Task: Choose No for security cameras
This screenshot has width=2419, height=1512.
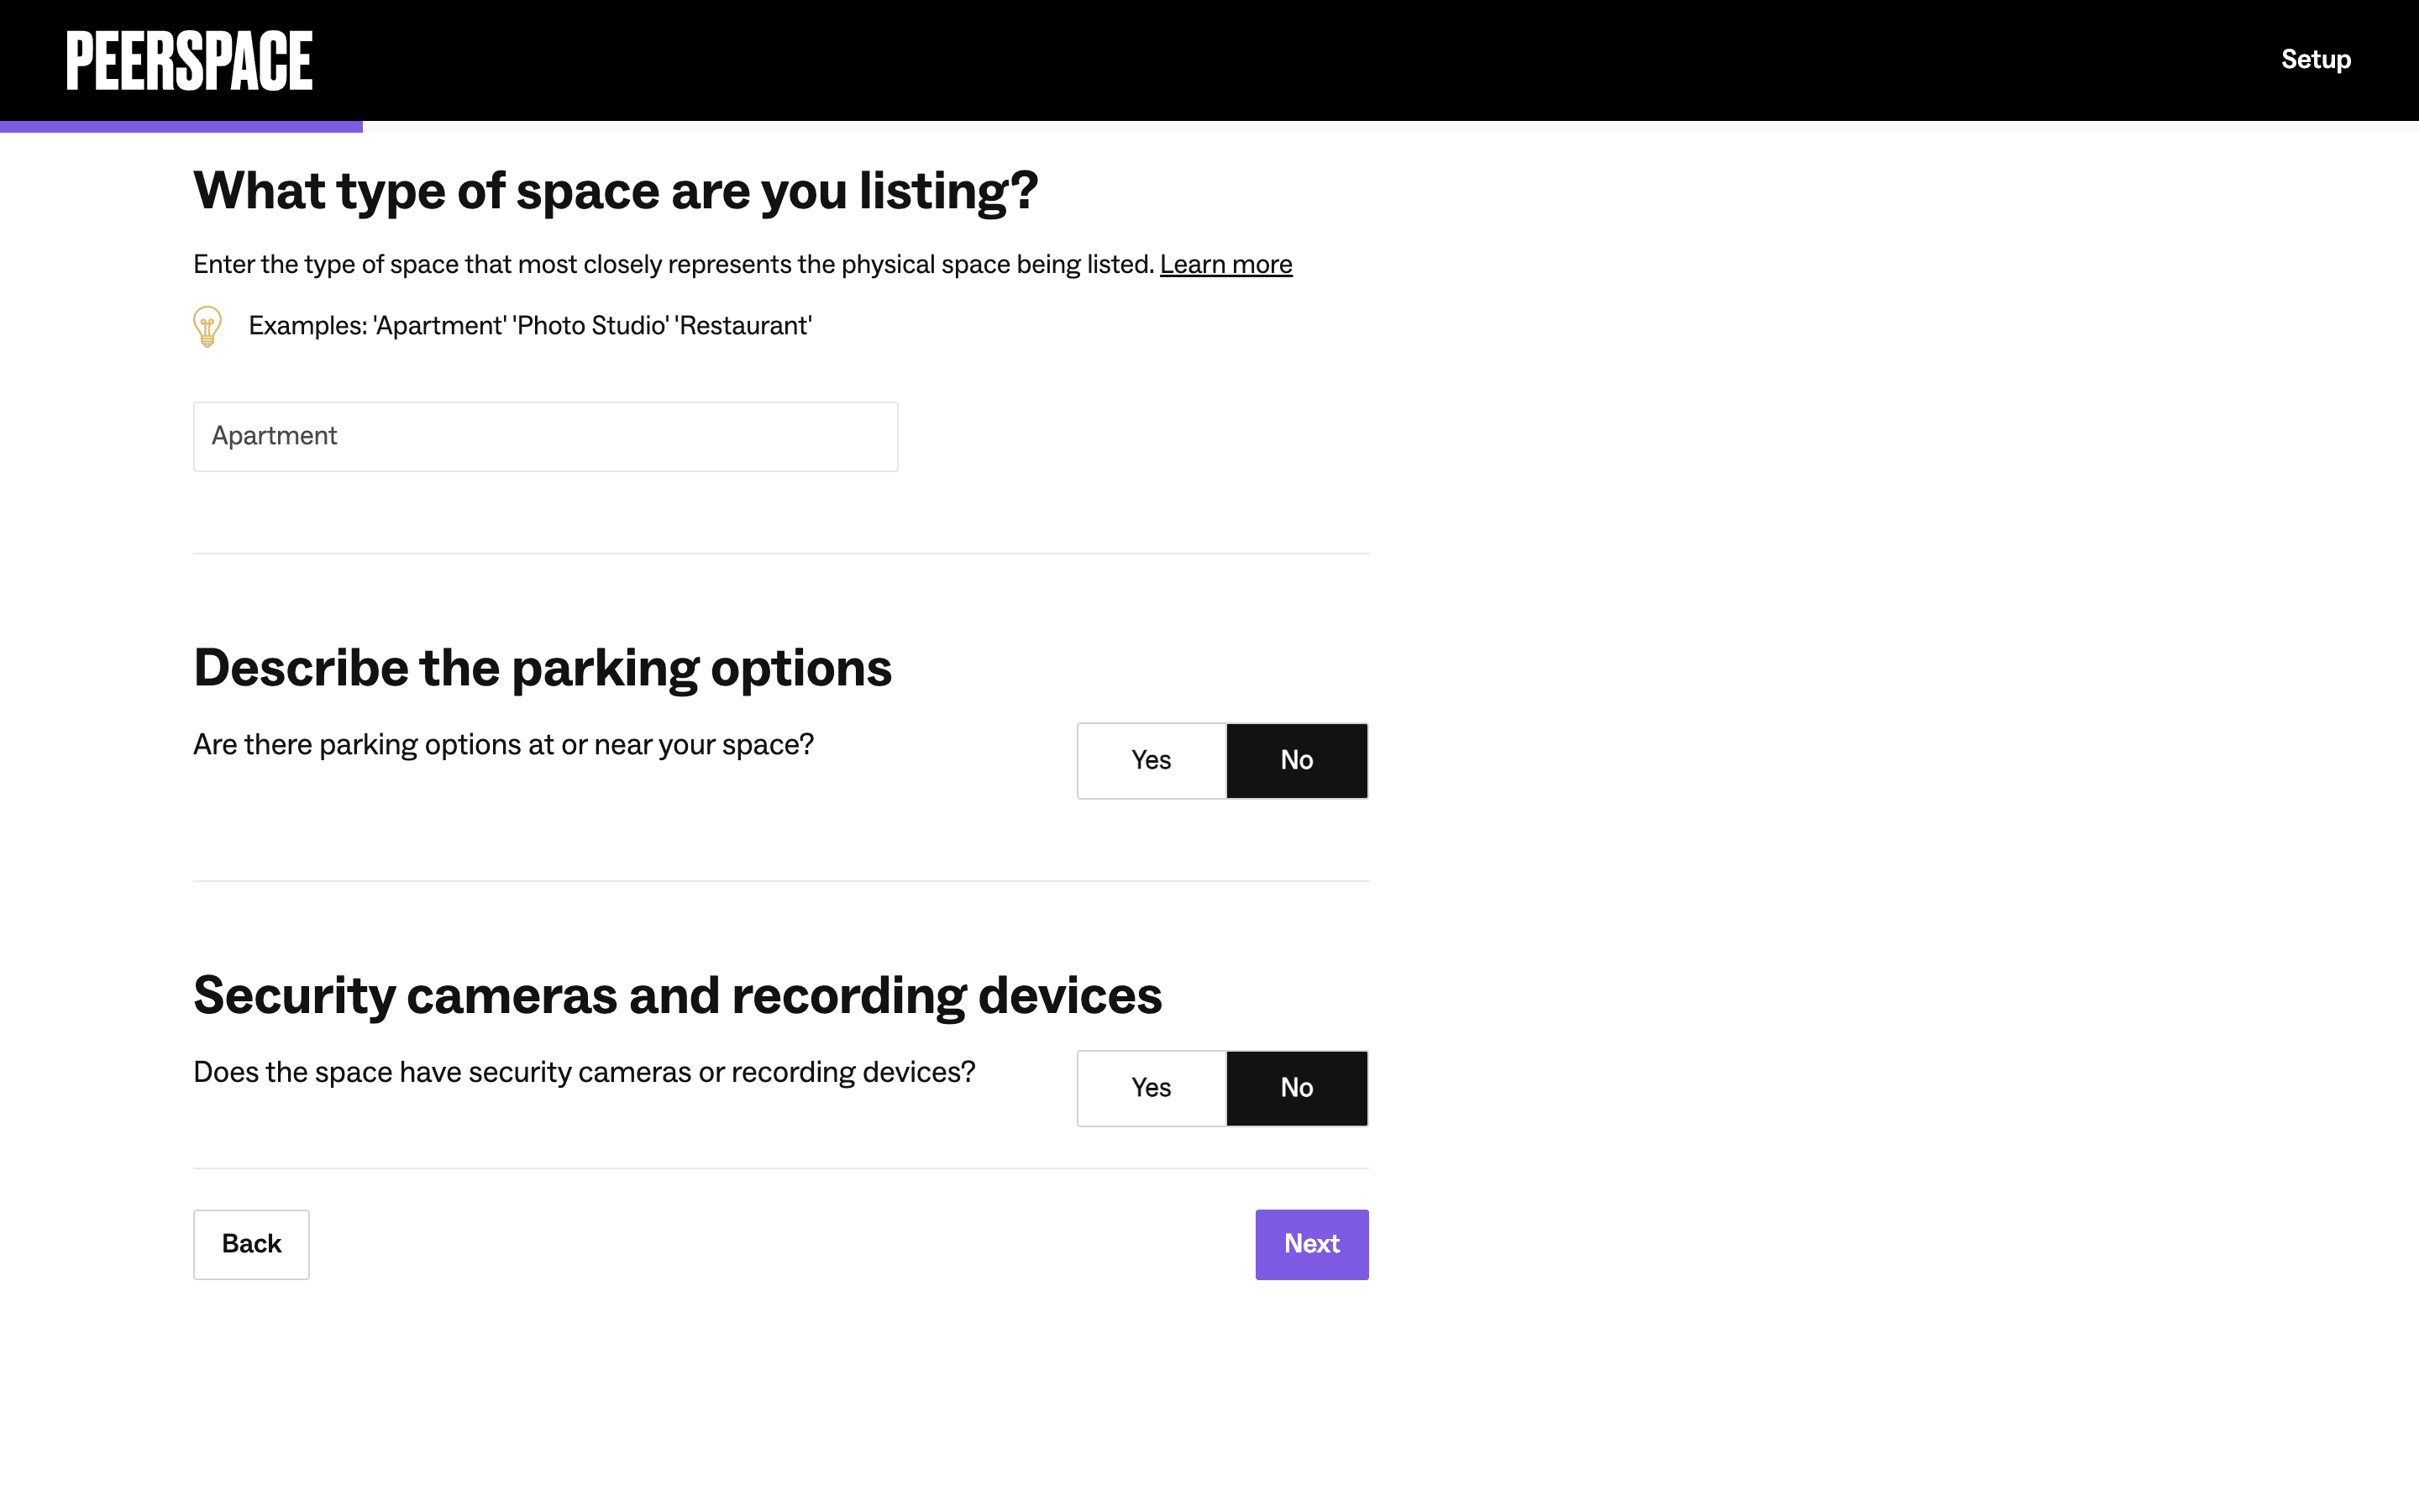Action: (1297, 1088)
